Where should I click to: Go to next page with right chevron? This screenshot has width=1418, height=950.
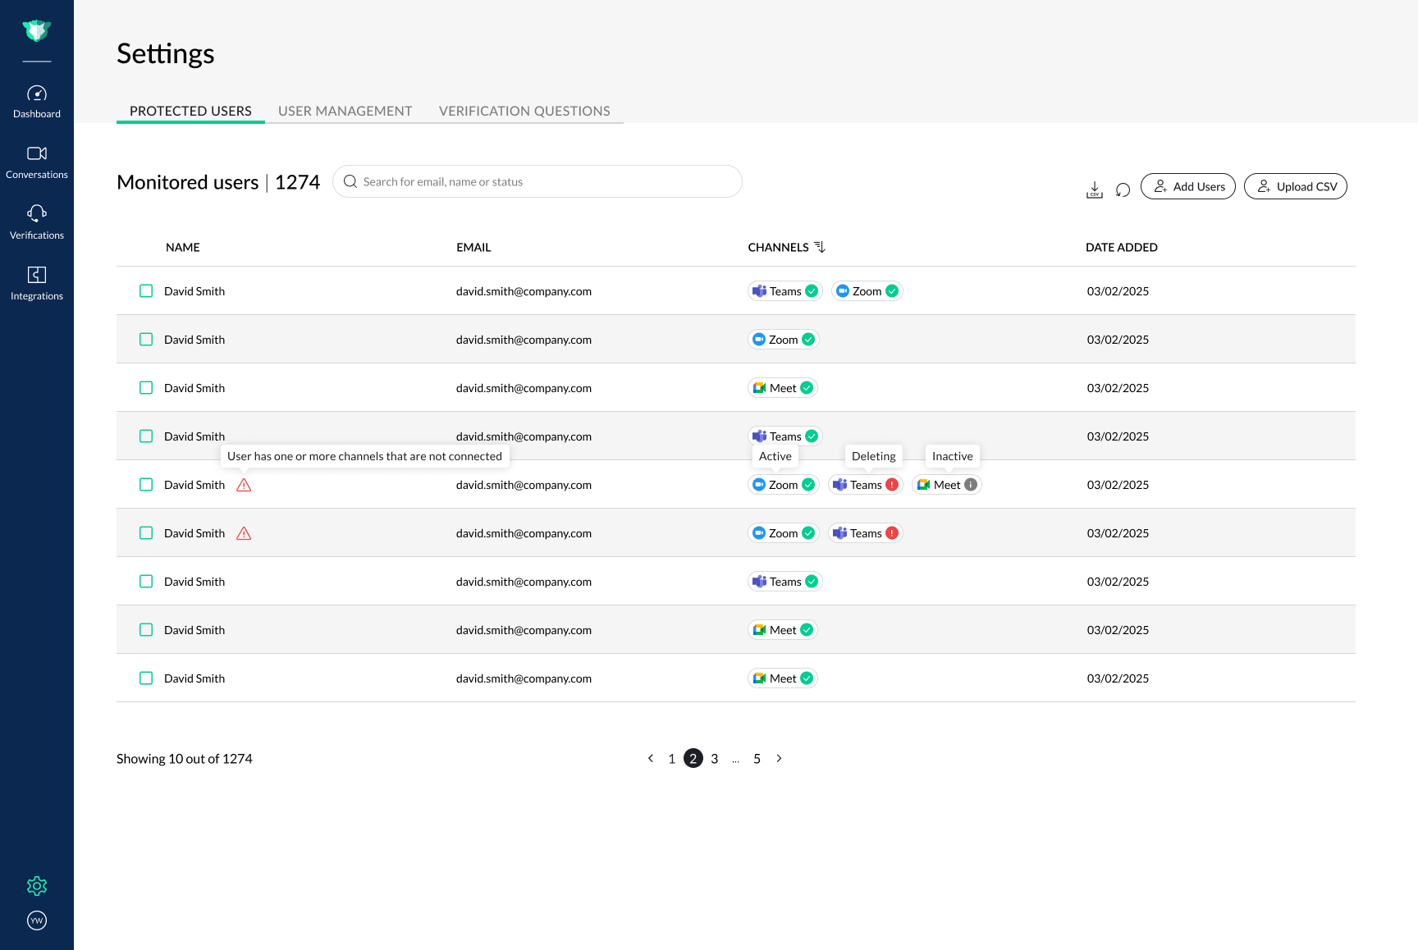(x=779, y=759)
